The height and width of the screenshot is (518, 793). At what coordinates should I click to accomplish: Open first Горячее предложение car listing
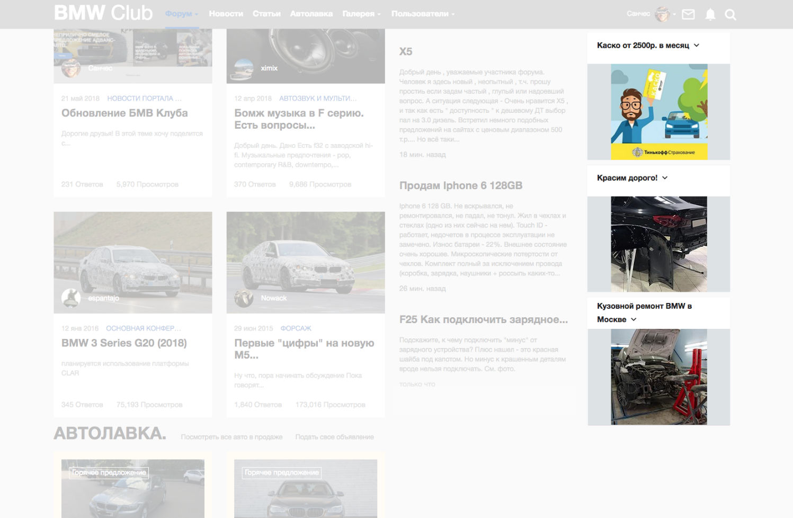tap(133, 488)
